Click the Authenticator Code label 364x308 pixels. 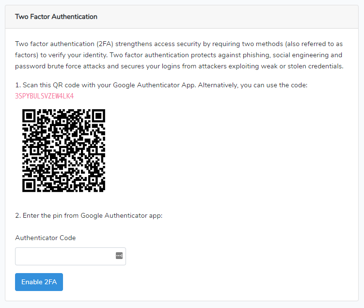(x=46, y=238)
